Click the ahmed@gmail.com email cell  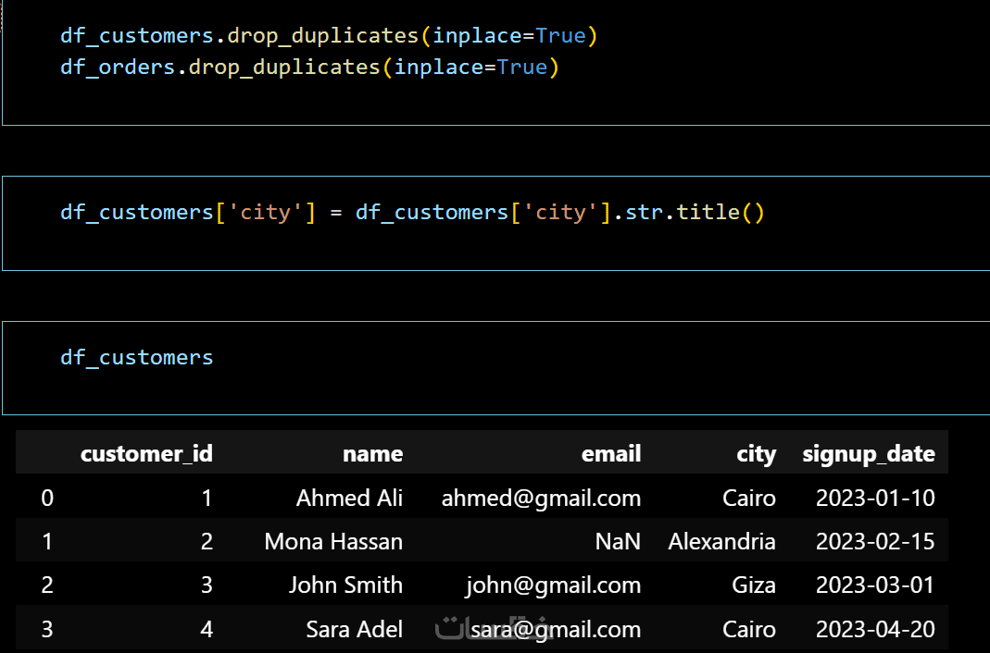pos(541,499)
